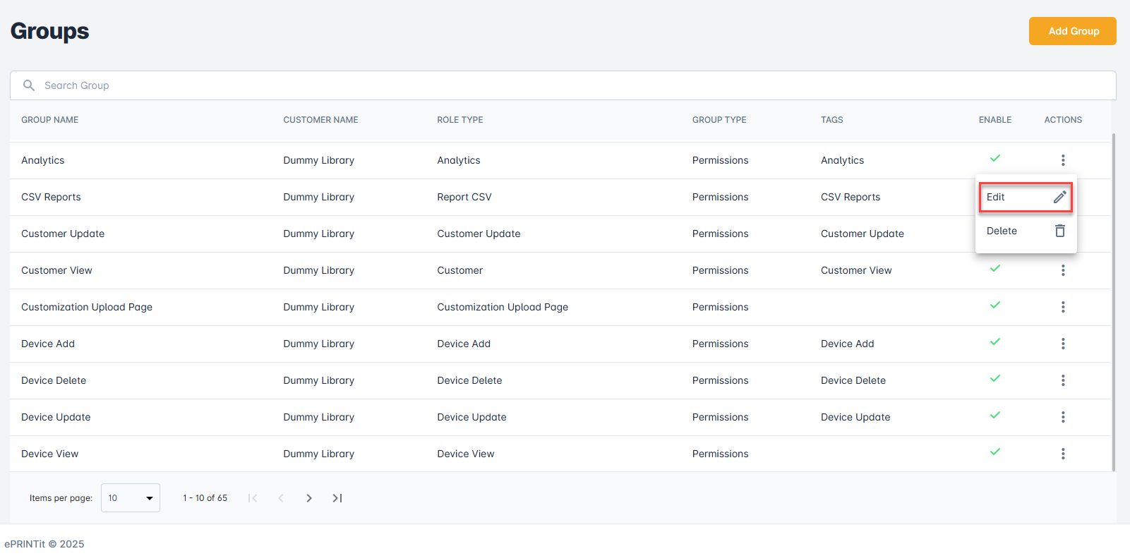
Task: Open three-dot menu for Device View row
Action: coord(1063,454)
